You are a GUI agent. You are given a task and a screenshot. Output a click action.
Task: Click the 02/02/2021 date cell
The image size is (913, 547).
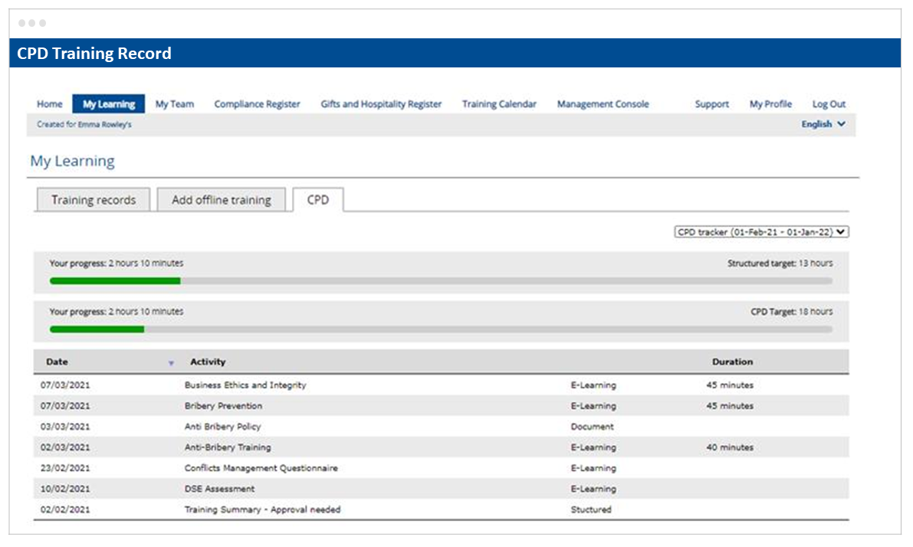65,509
